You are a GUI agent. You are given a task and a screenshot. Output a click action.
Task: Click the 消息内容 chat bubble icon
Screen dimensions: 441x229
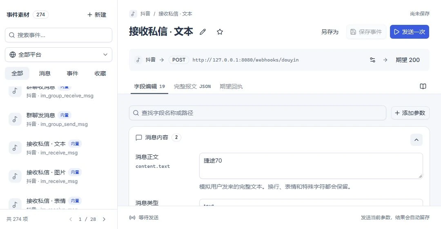click(139, 137)
